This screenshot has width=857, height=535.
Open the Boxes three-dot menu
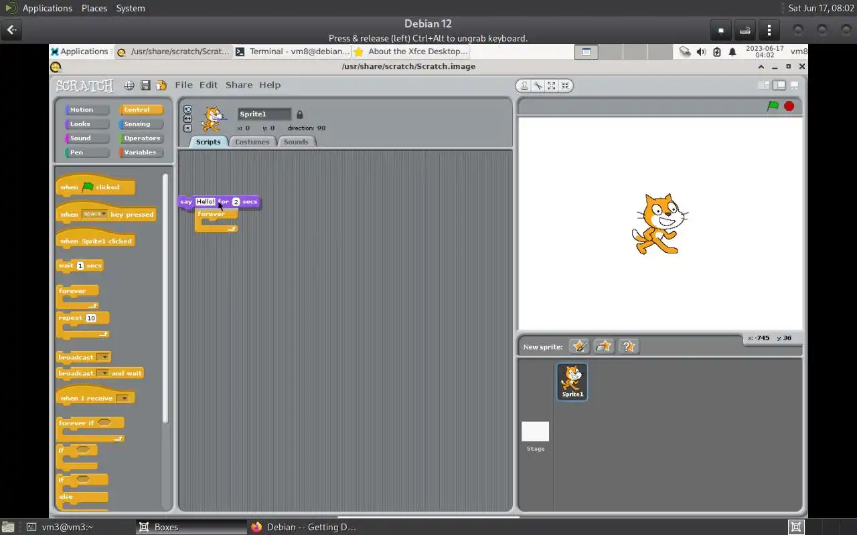coord(769,30)
